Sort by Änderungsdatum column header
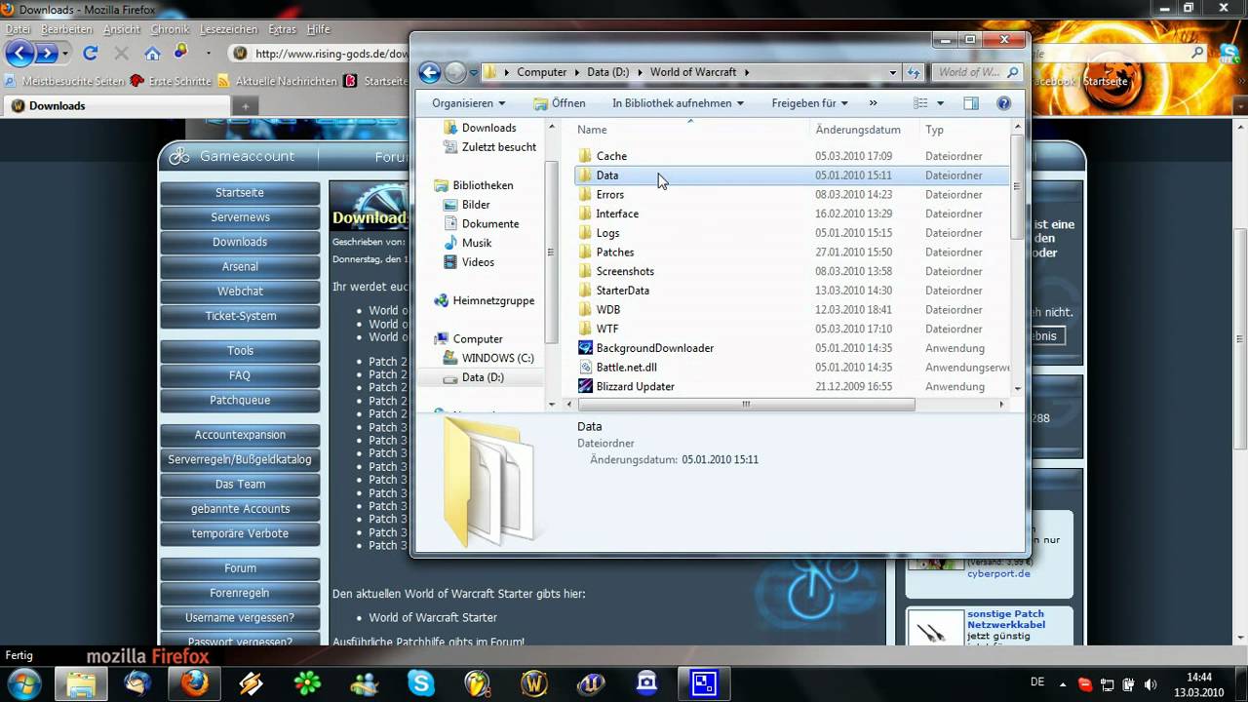1248x702 pixels. click(858, 130)
